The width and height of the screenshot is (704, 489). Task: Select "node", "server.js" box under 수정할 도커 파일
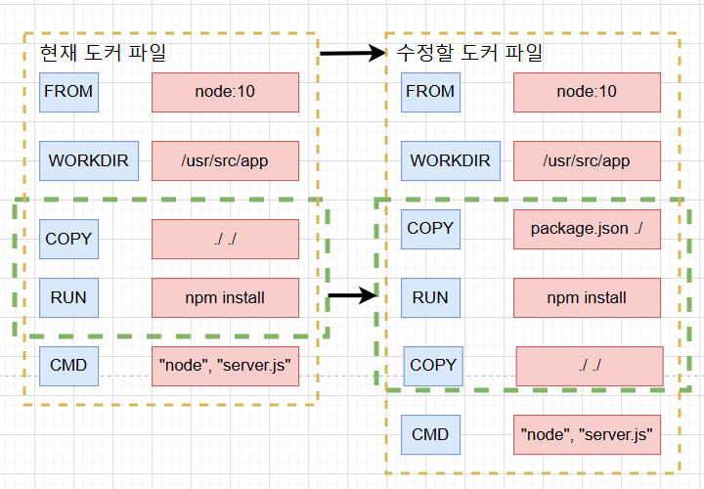tap(587, 434)
